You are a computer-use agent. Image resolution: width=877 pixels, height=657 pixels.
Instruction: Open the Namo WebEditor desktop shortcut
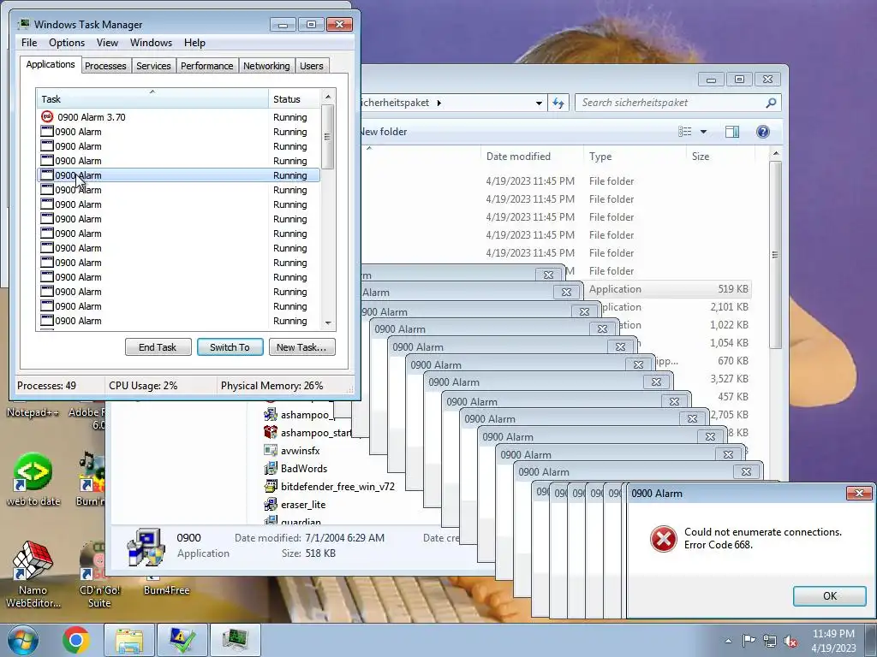pos(33,574)
